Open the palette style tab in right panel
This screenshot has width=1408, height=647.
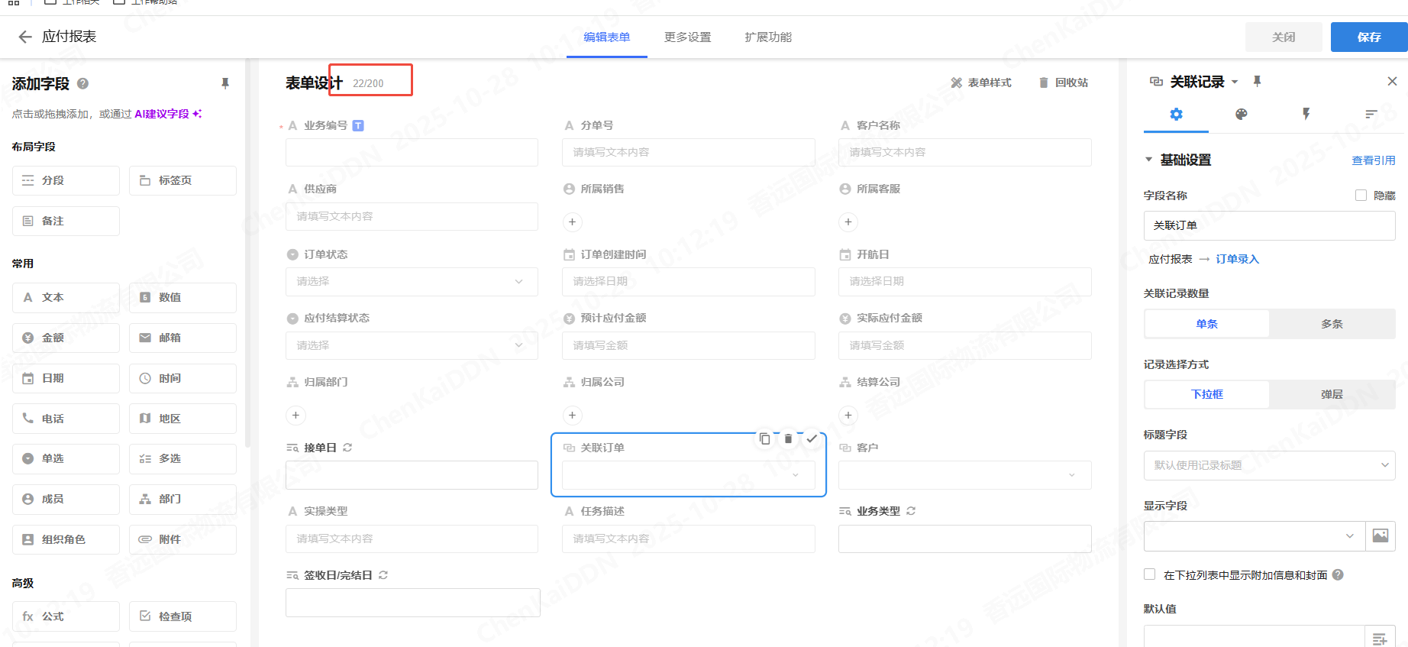coord(1241,115)
